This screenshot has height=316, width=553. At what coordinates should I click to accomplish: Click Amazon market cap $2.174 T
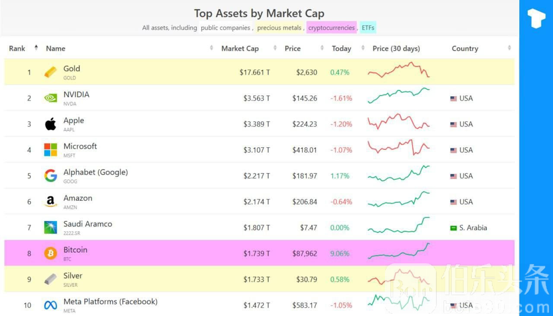tap(257, 202)
